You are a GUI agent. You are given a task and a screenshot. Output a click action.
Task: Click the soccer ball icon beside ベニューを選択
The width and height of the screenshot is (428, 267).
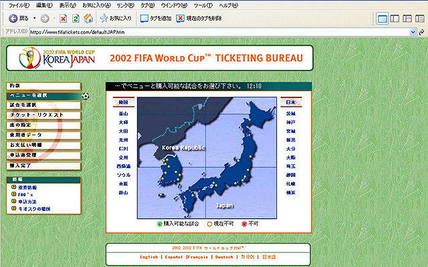pyautogui.click(x=86, y=96)
